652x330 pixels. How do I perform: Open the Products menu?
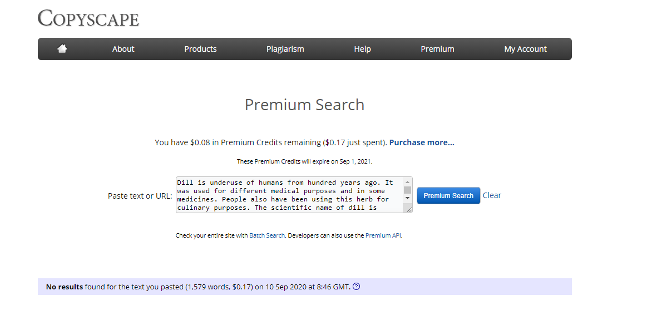200,49
